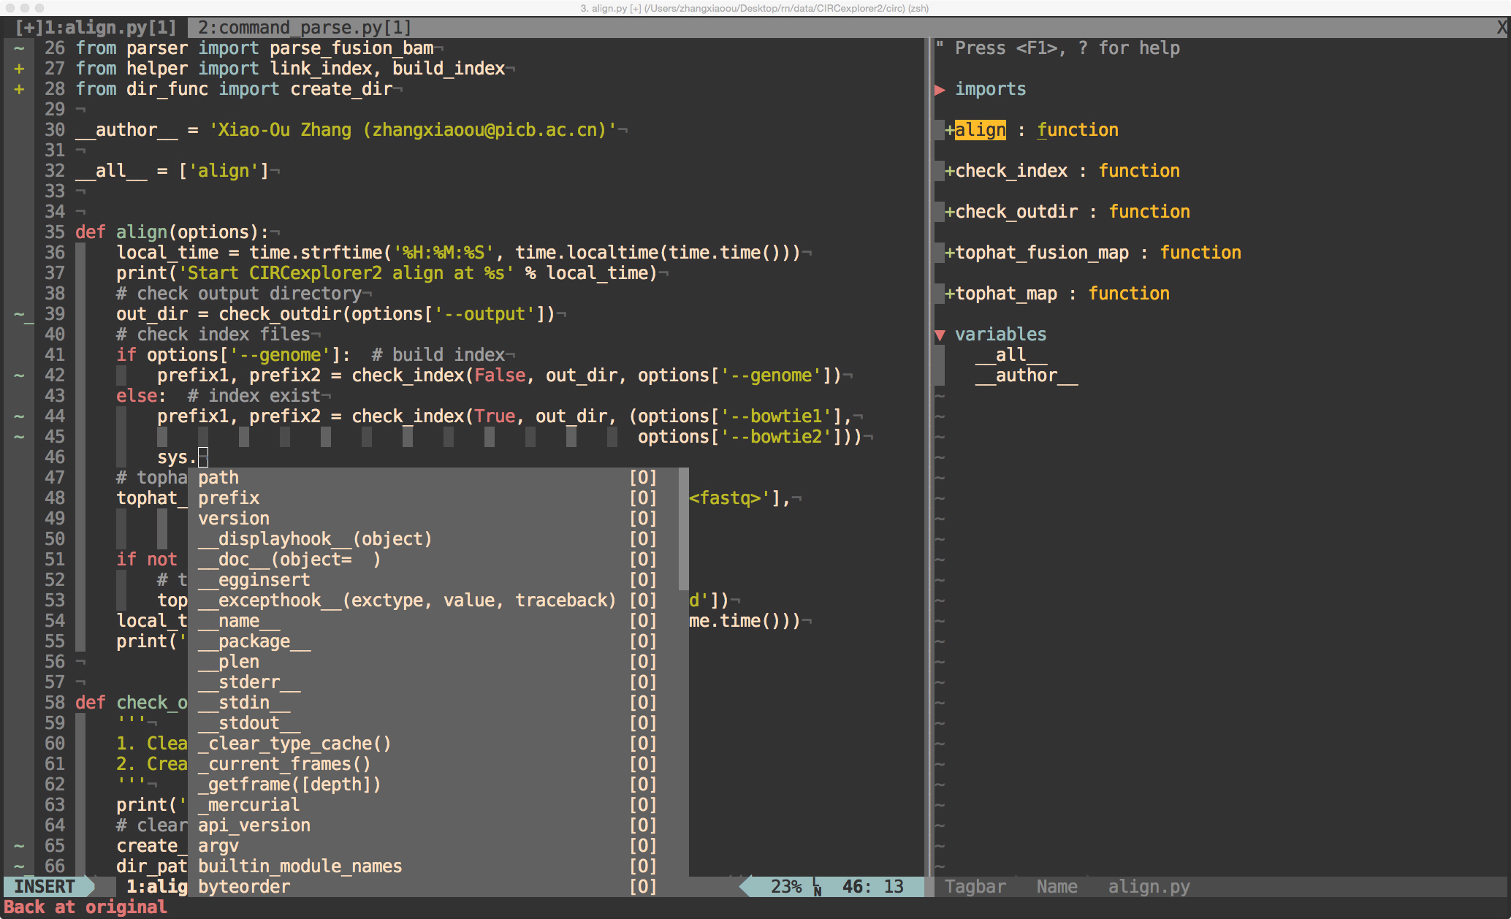Click the 23% position indicator in statusline
The height and width of the screenshot is (919, 1511).
click(785, 887)
